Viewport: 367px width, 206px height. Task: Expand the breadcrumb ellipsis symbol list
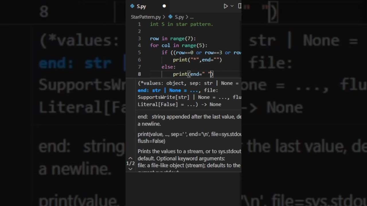[192, 17]
